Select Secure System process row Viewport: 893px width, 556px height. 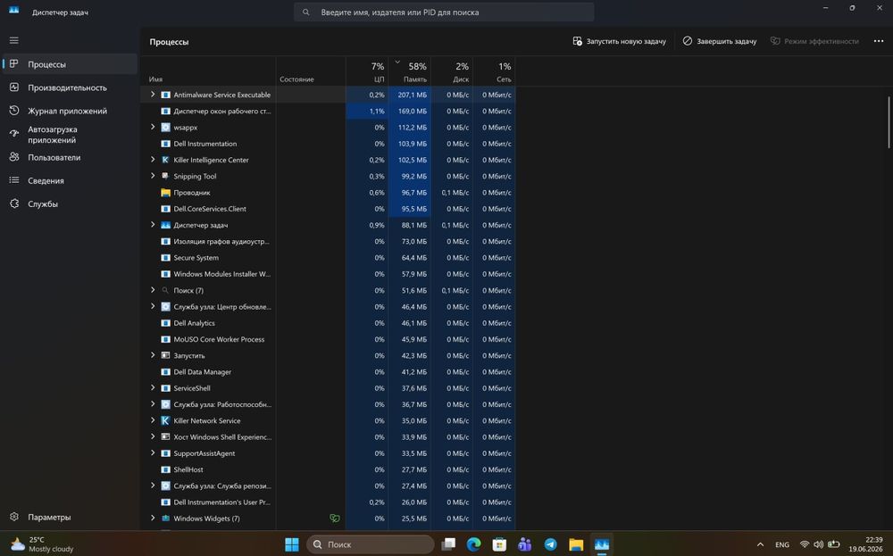(x=328, y=258)
